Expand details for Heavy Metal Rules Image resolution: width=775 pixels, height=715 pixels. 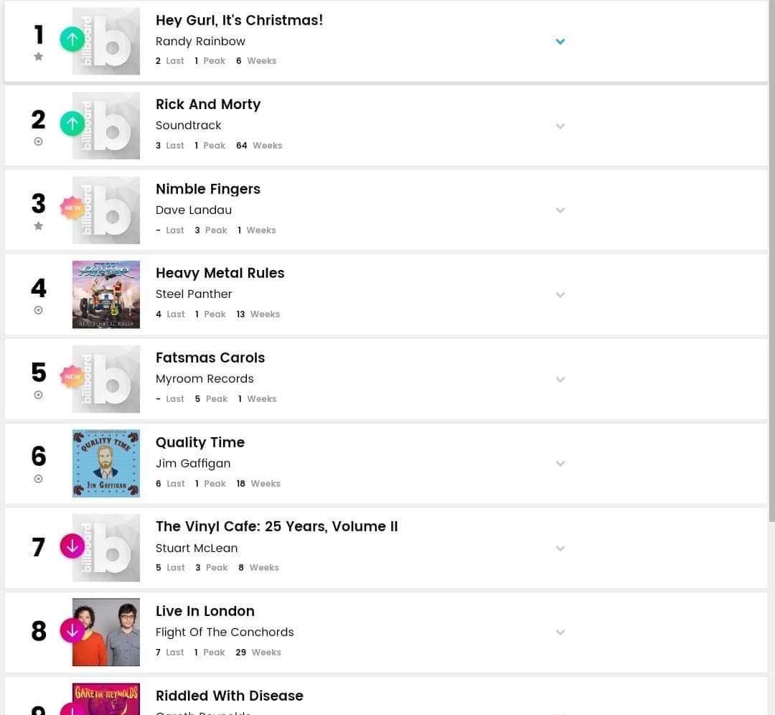(x=560, y=295)
